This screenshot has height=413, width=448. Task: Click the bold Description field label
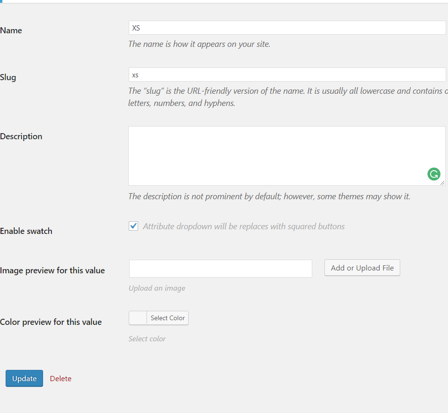click(22, 136)
